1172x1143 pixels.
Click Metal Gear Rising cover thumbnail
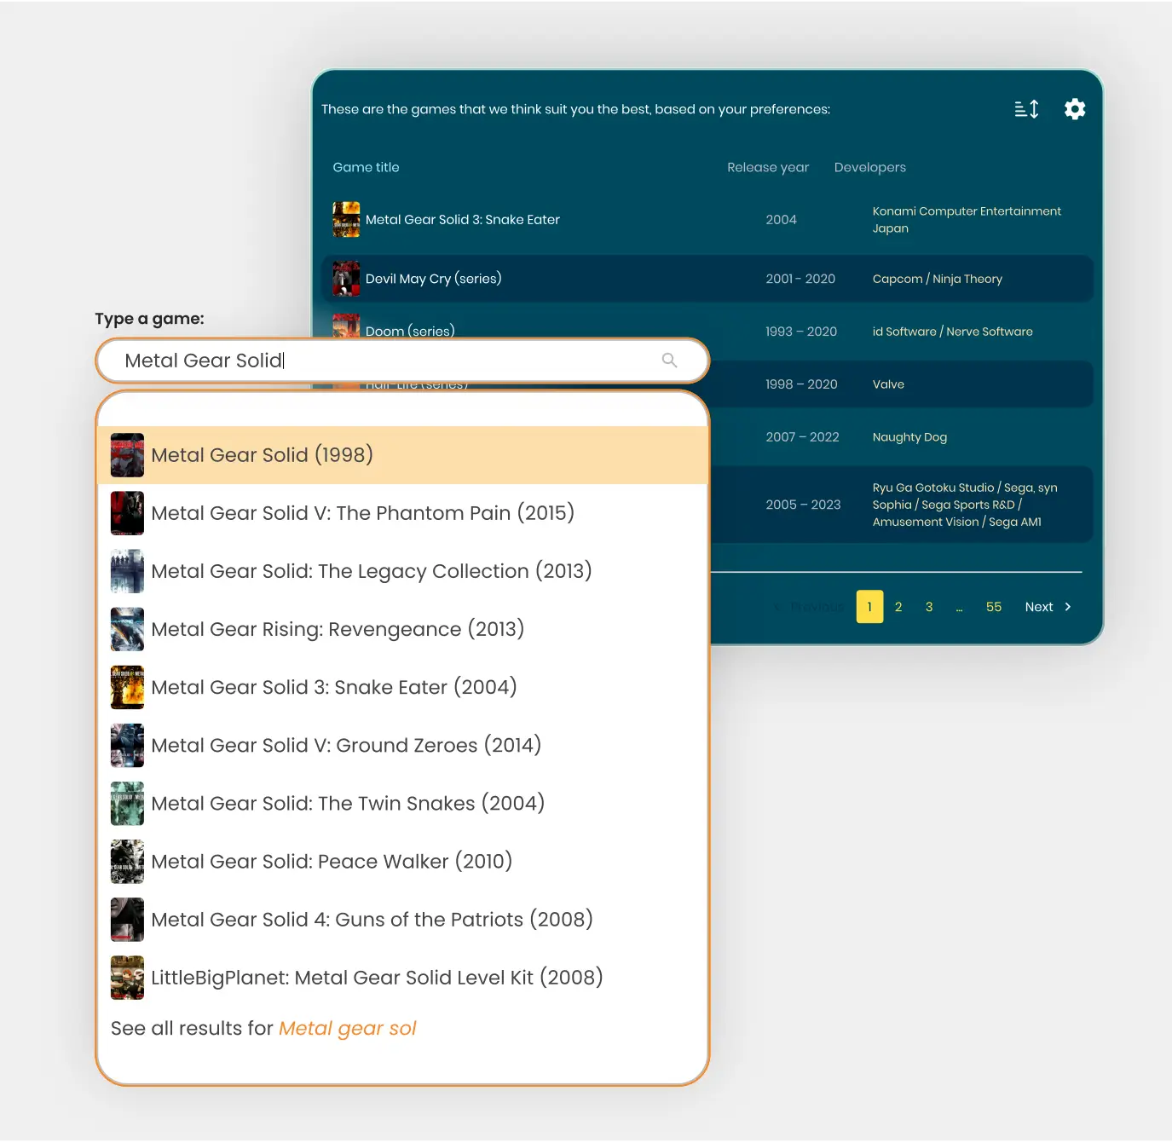[127, 629]
